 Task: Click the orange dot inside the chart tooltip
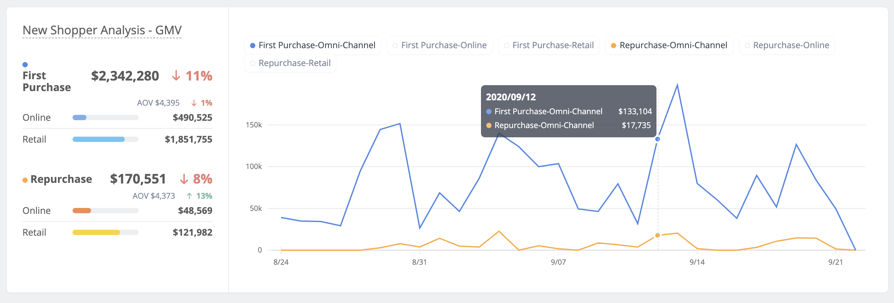(489, 125)
